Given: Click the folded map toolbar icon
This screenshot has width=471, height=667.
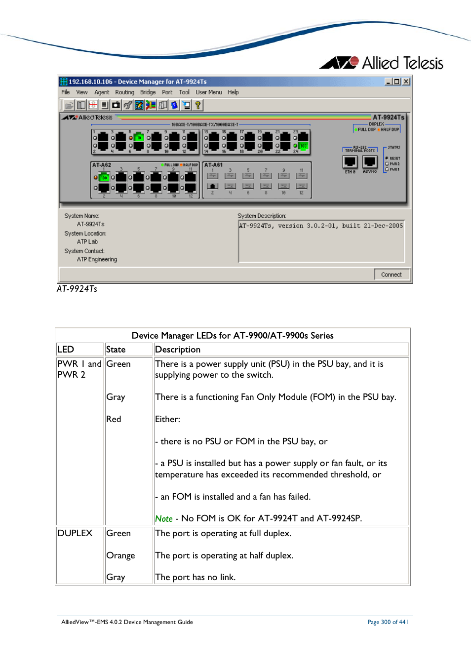Looking at the screenshot, I should tap(162, 105).
